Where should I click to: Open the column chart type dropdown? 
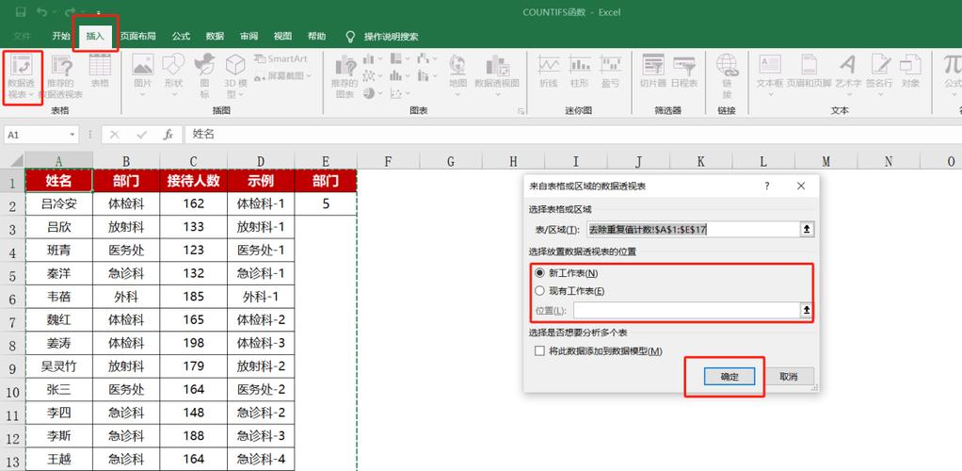[373, 59]
